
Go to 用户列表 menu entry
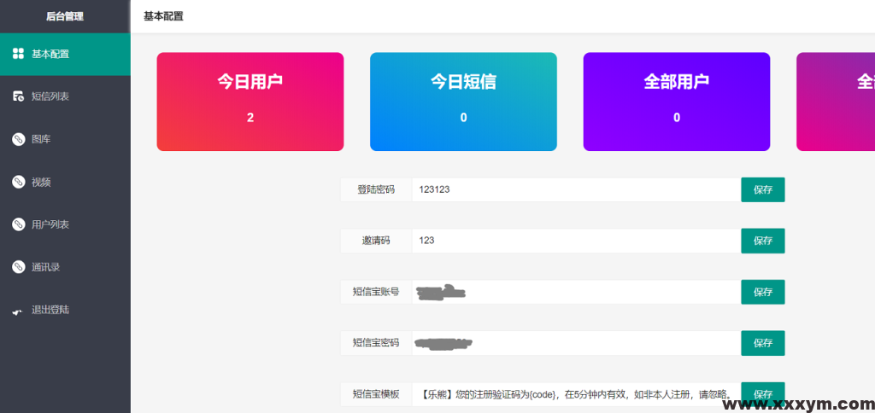(50, 224)
